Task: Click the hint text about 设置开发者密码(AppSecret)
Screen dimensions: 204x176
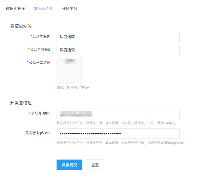Action: click(x=120, y=143)
